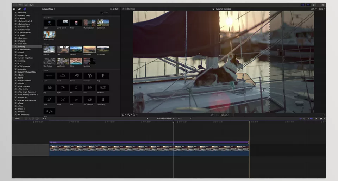Screen dimensions: 338x181
Task: Select the Avatar drop zone thumbnail
Action: [49, 23]
